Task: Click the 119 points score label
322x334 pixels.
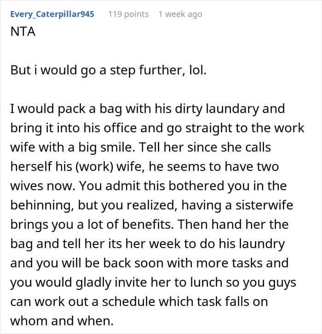Action: 128,14
